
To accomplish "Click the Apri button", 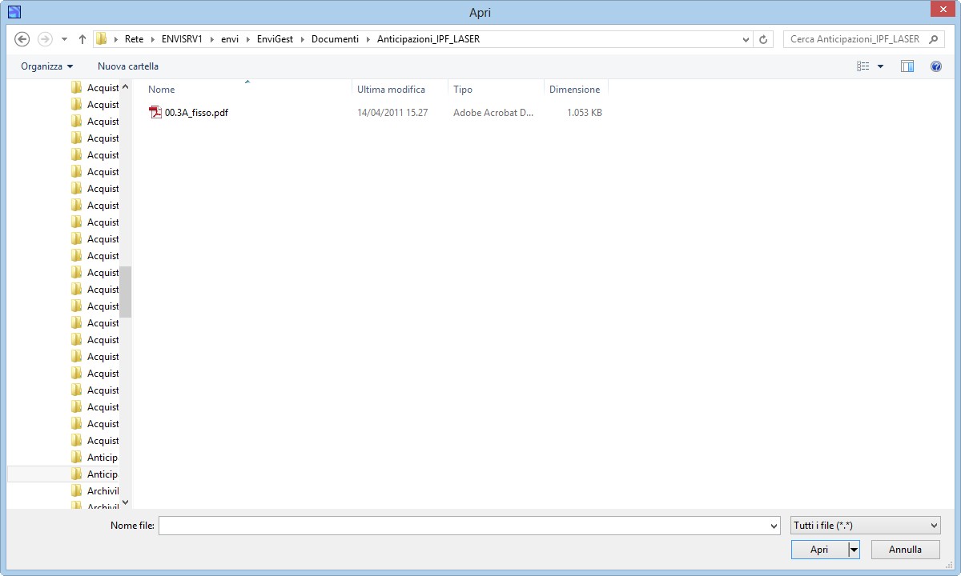I will [x=819, y=550].
